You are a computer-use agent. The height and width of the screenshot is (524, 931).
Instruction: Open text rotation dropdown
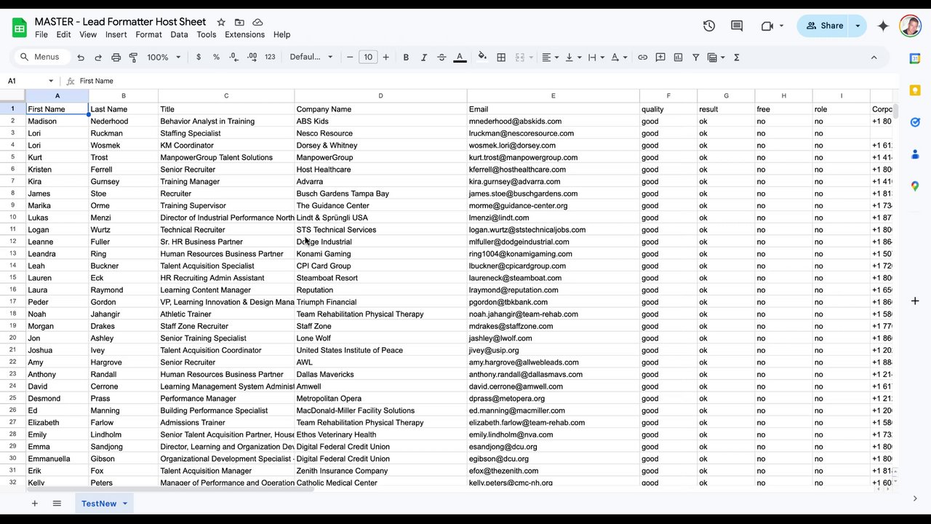[619, 57]
